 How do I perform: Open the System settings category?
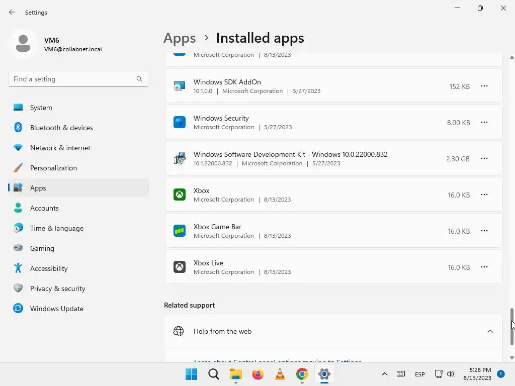[x=78, y=108]
